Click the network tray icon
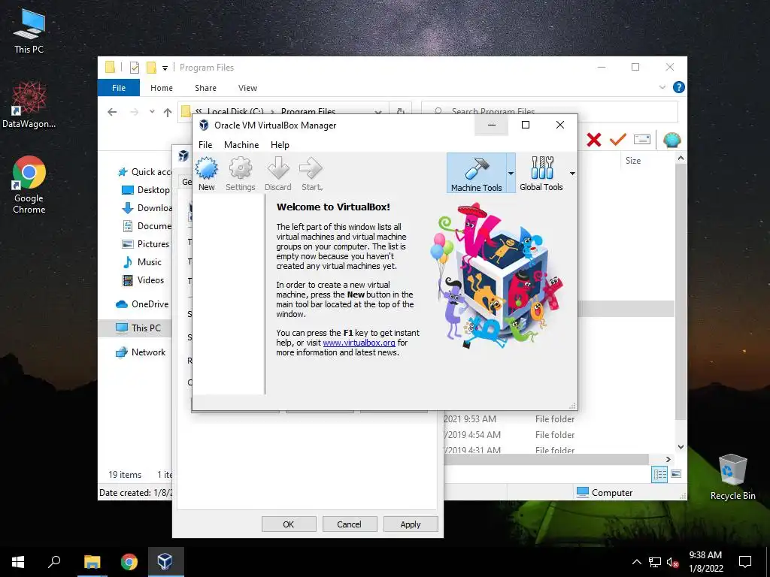Viewport: 770px width, 577px height. 655,563
